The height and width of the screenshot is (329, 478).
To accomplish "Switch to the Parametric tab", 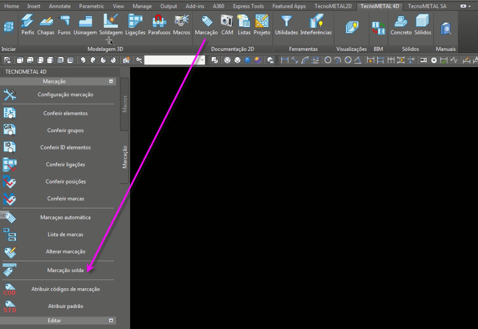I will (92, 6).
